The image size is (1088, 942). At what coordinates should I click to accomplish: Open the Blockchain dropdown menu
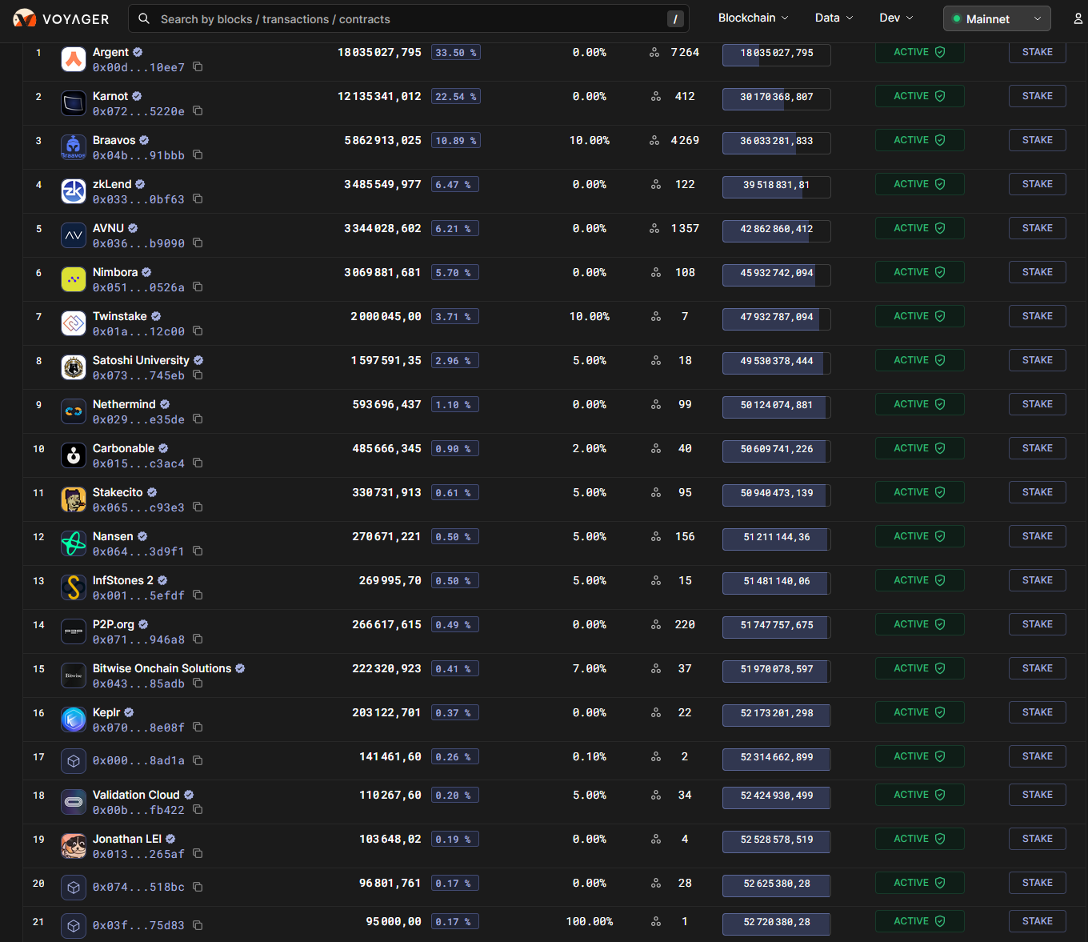coord(753,18)
